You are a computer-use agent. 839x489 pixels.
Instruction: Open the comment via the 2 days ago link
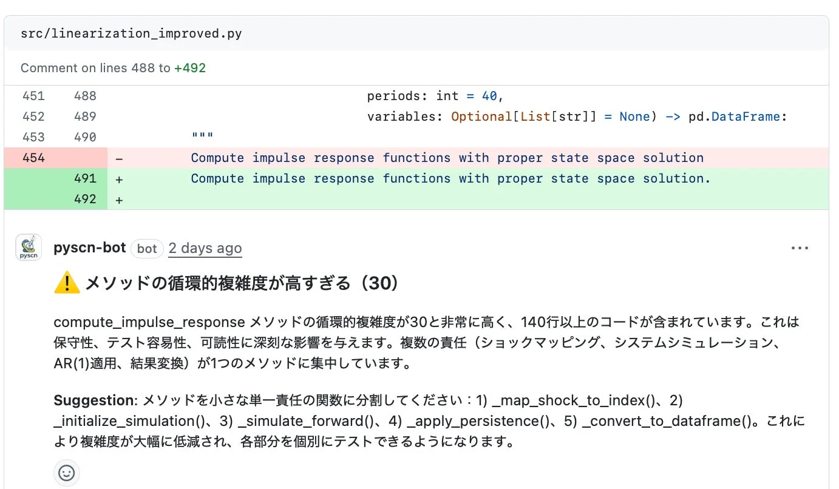pos(205,248)
